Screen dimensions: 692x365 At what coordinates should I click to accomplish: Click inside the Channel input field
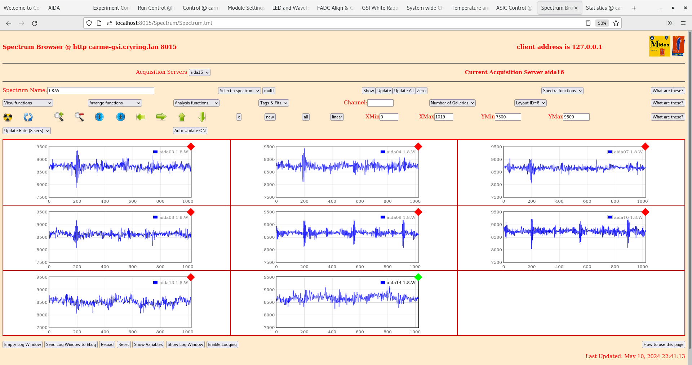380,103
